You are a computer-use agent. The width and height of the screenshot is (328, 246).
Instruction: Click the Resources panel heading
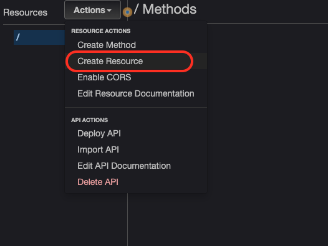pos(26,12)
